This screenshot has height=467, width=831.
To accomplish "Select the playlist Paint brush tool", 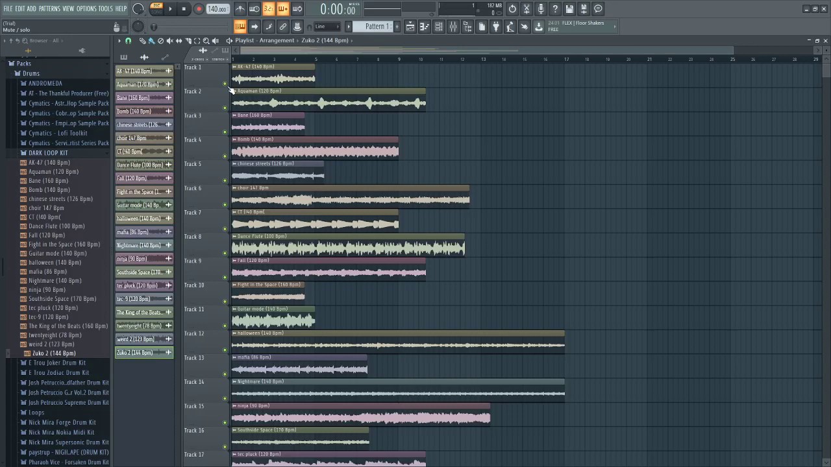I will pos(151,40).
